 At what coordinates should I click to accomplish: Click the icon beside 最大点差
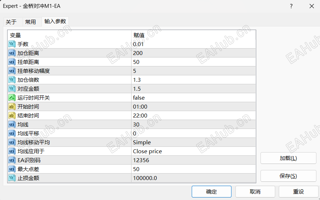tap(12, 169)
